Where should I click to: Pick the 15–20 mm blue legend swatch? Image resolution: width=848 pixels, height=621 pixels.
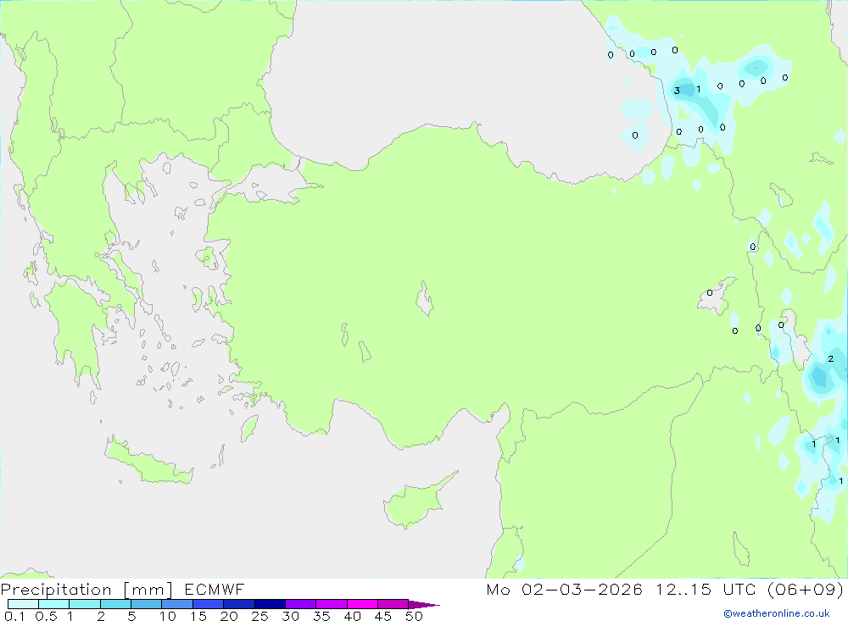pyautogui.click(x=209, y=604)
